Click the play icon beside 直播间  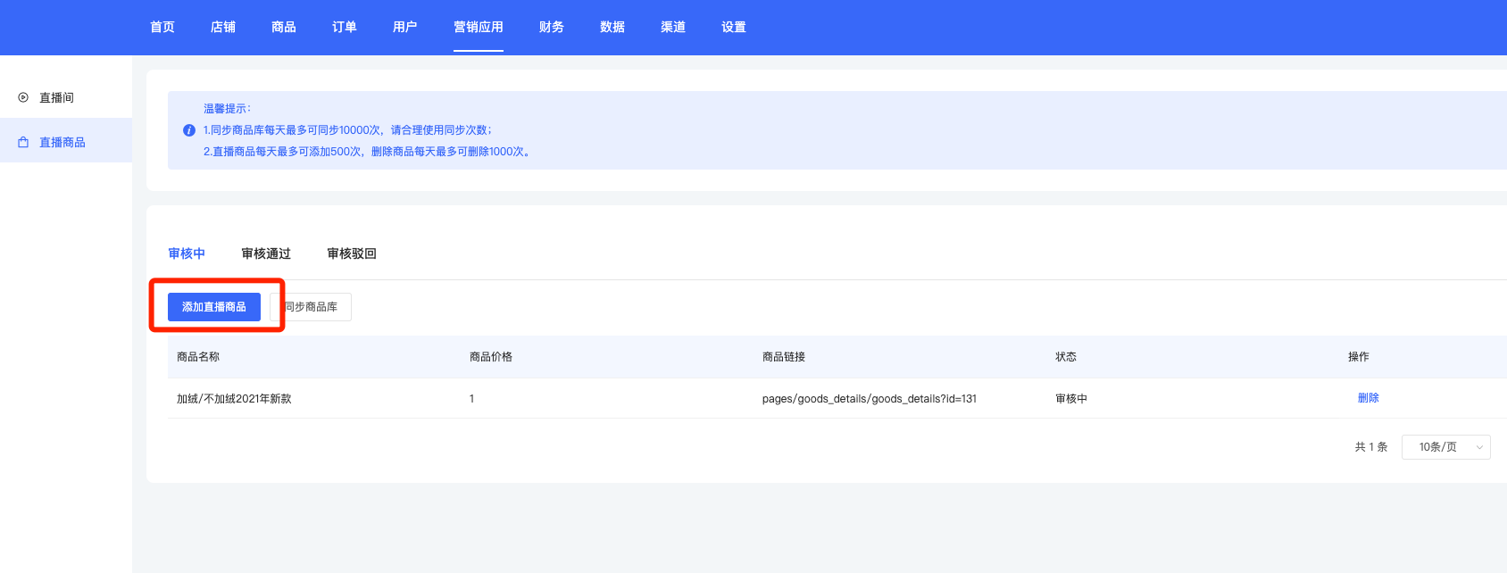23,97
